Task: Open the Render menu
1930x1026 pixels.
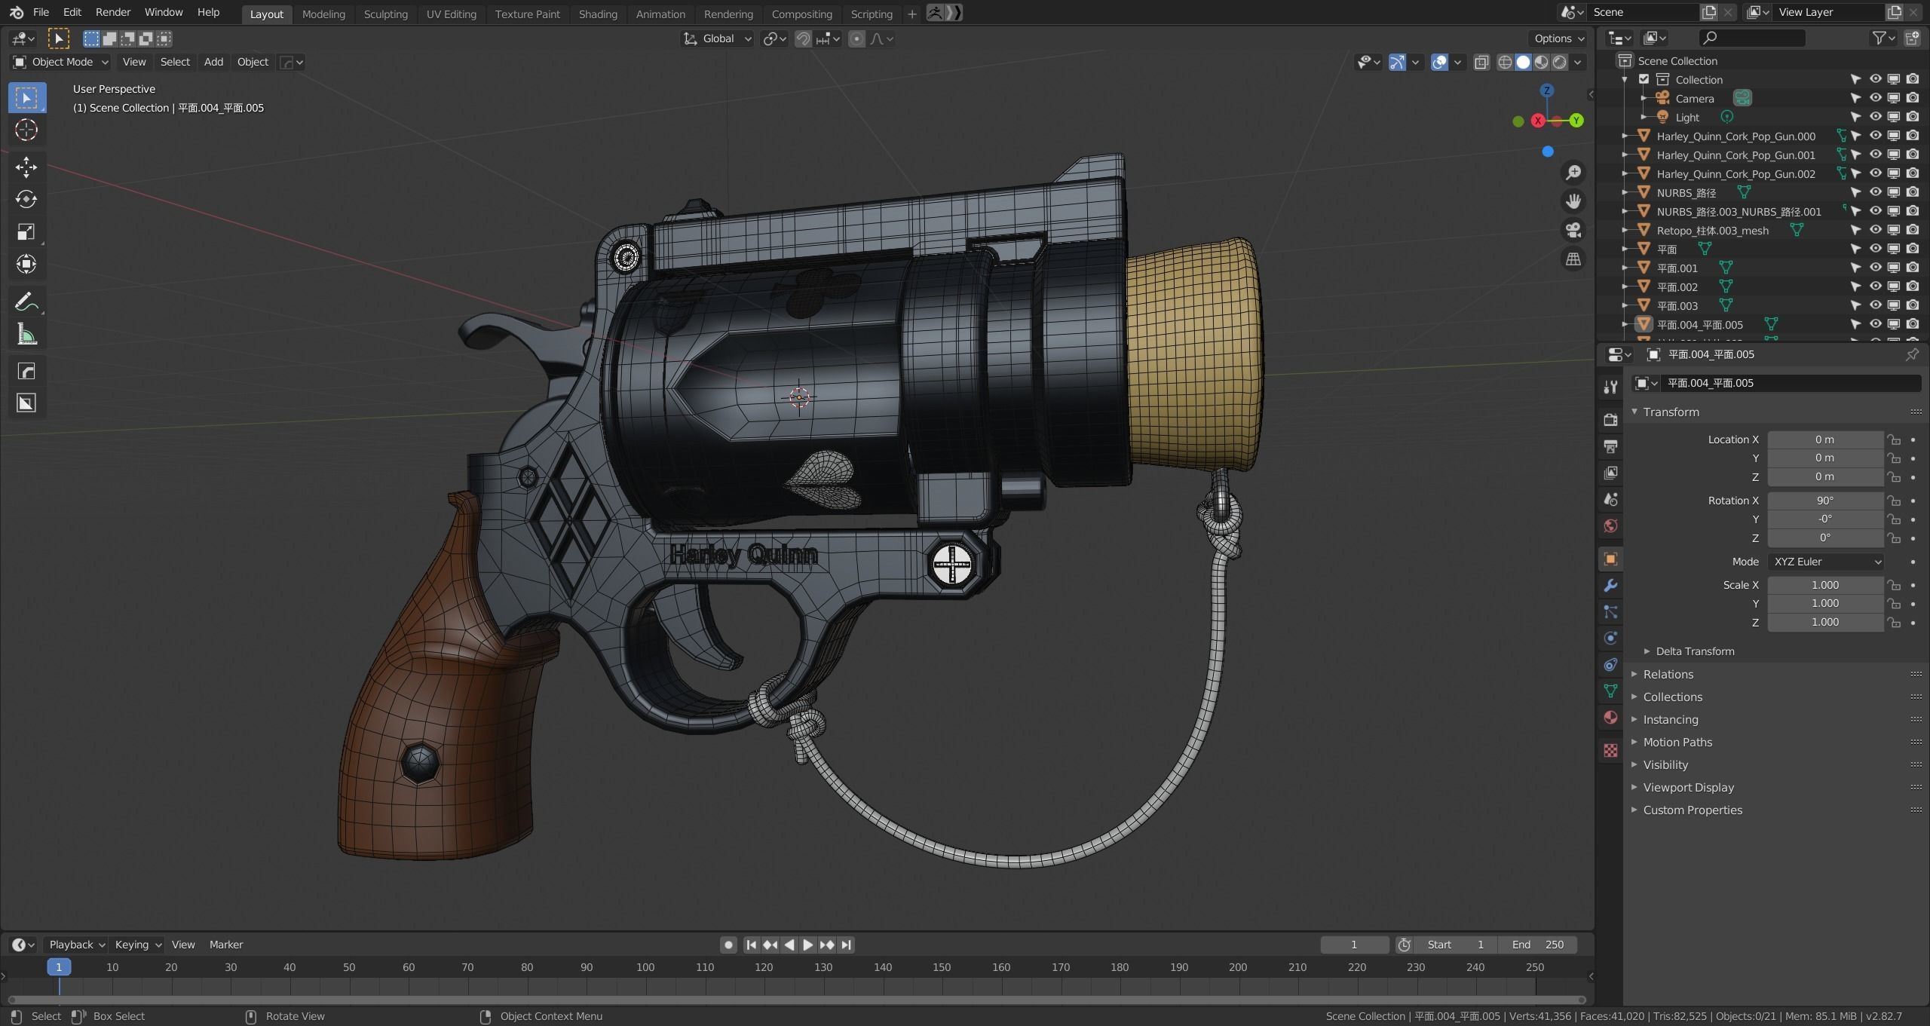Action: [x=112, y=13]
